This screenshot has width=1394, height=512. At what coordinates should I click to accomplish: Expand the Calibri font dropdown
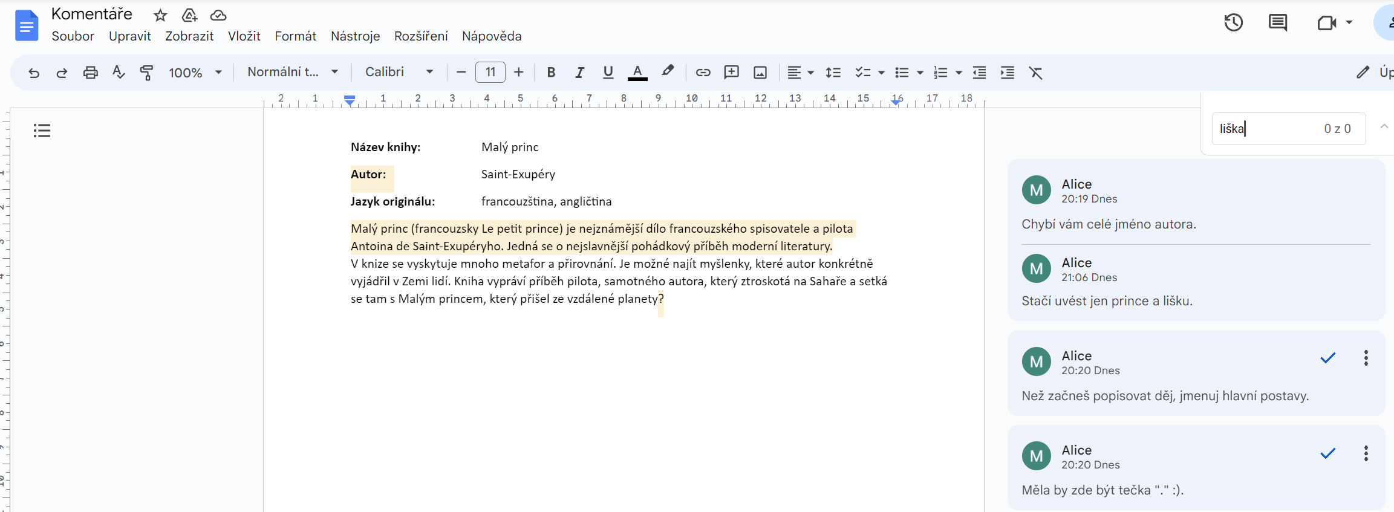[399, 72]
